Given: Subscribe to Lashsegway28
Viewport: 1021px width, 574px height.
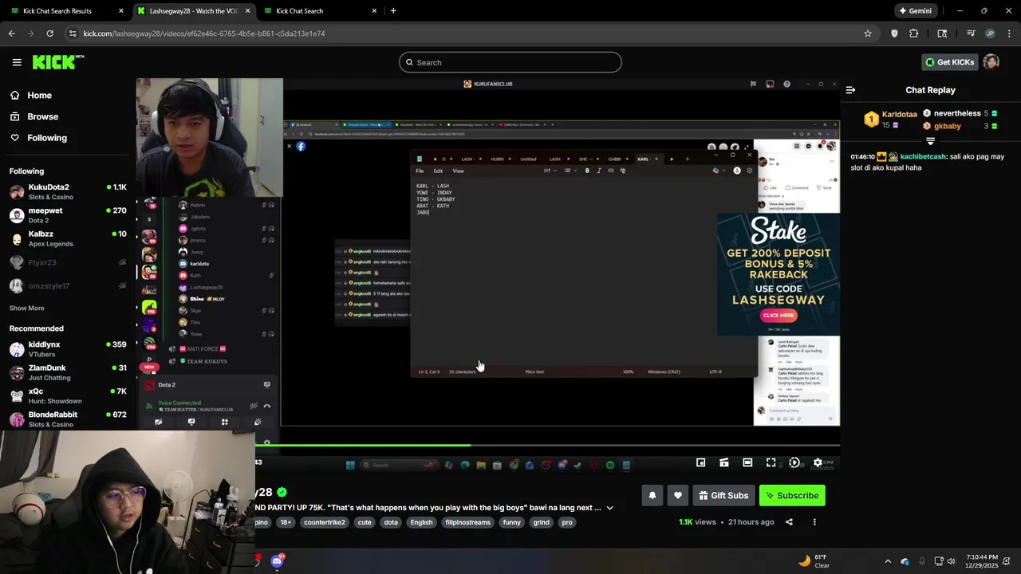Looking at the screenshot, I should (792, 495).
